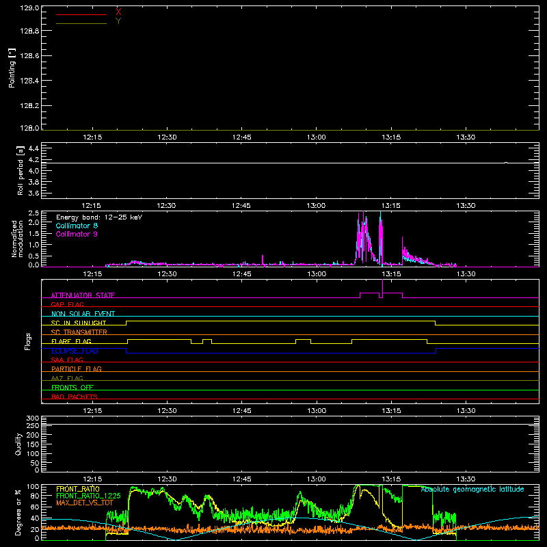Click the 2.5 tick on modulation axis
The height and width of the screenshot is (547, 547).
coord(34,213)
